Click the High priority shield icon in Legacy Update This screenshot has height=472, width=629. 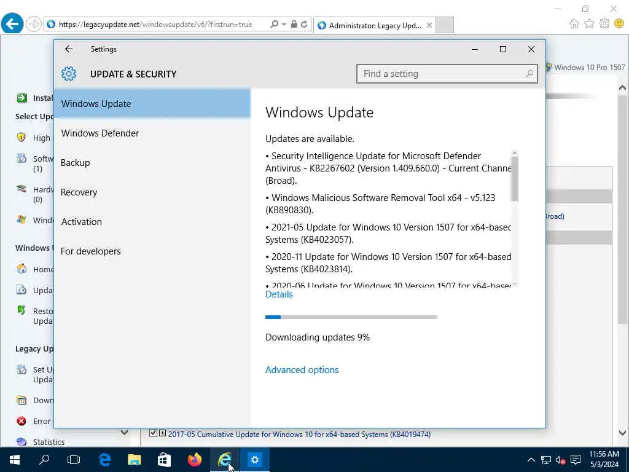(x=21, y=137)
